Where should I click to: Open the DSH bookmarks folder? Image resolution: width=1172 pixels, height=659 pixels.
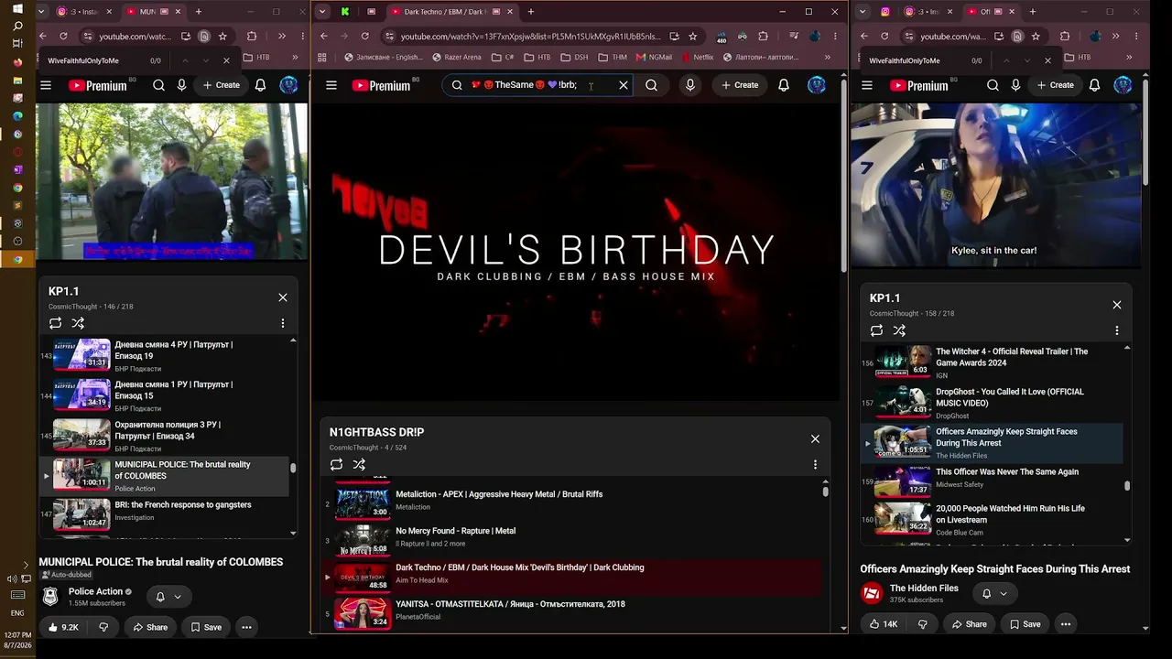coord(573,57)
